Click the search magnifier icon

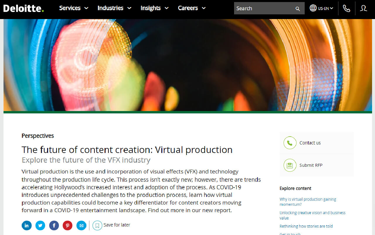[x=298, y=9]
